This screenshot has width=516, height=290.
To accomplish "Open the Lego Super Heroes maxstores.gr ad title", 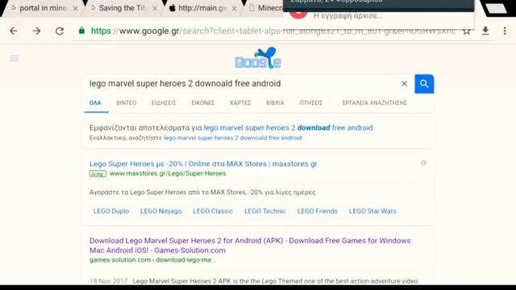I will [203, 164].
